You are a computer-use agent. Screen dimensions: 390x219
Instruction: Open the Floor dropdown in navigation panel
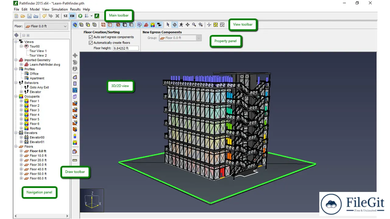46,26
